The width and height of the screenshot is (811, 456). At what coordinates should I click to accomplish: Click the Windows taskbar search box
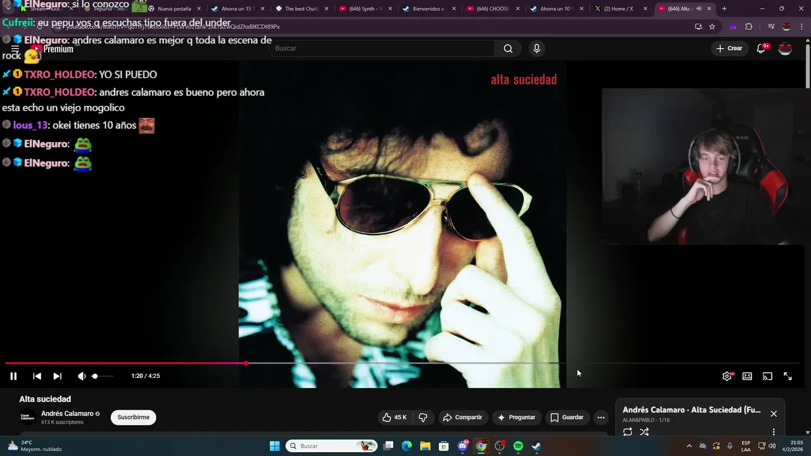tap(331, 446)
